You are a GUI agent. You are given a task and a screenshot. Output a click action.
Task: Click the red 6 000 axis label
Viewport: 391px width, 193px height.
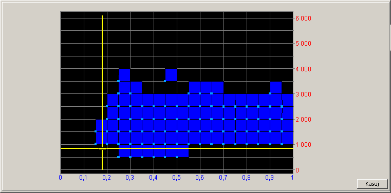(x=303, y=18)
